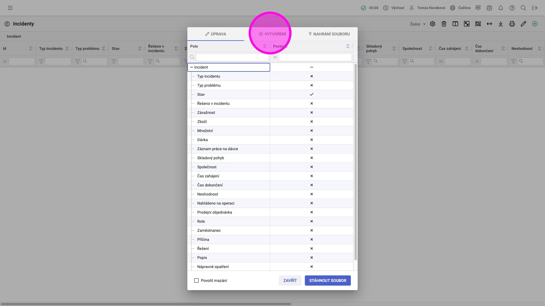Click the pencil edit icon in the toolbar

523,24
